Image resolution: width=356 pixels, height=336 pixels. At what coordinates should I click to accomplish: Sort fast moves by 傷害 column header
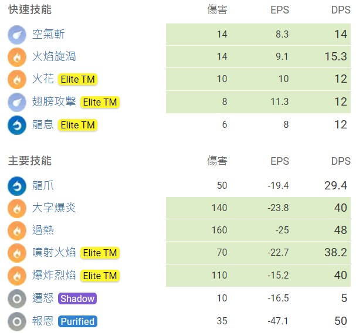(218, 10)
